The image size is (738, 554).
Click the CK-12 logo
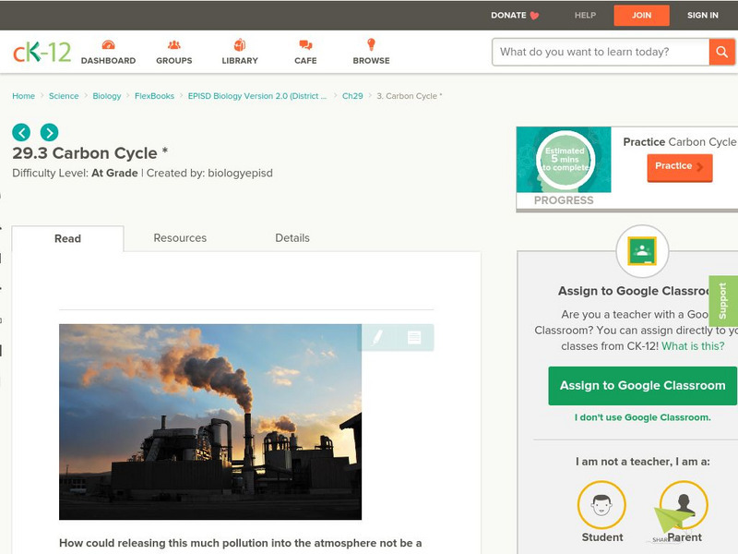[42, 52]
